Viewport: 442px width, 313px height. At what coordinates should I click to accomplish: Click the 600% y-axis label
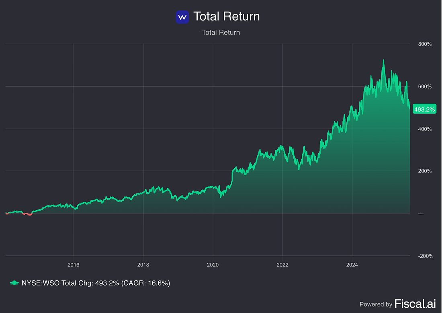tap(425, 87)
